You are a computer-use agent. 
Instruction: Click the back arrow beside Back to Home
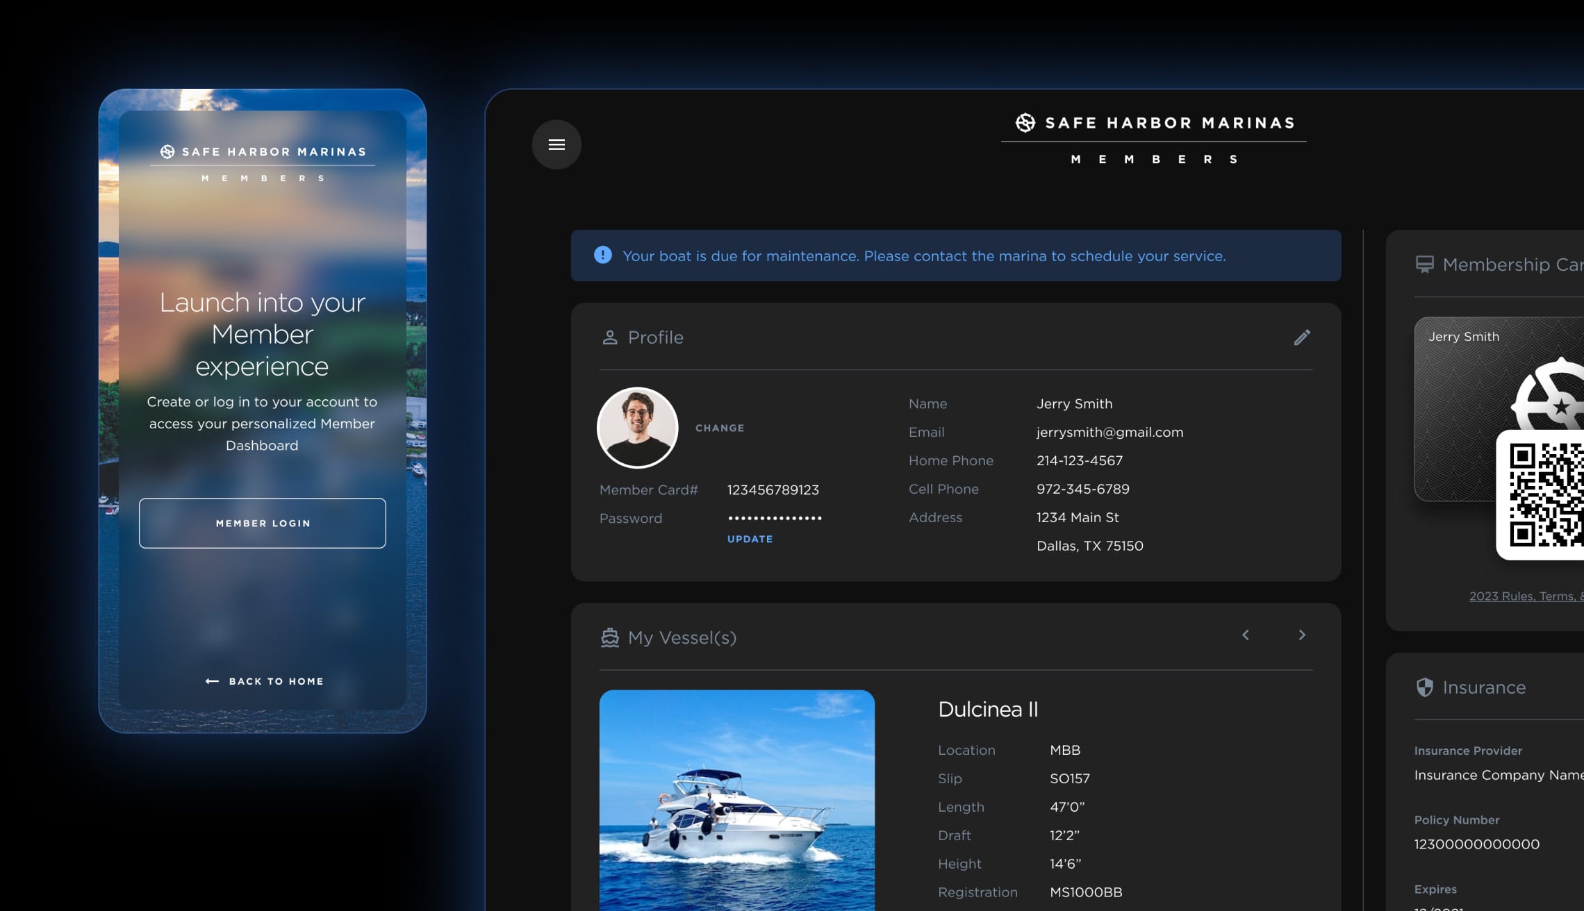pos(212,681)
